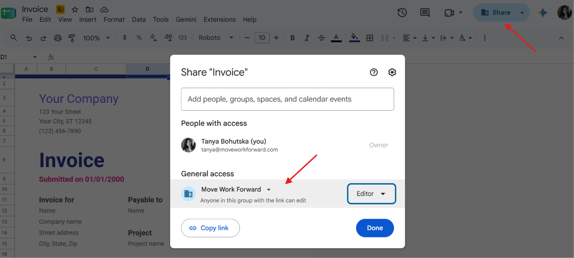Open text rotation dropdown
Image resolution: width=574 pixels, height=258 pixels.
coord(465,38)
